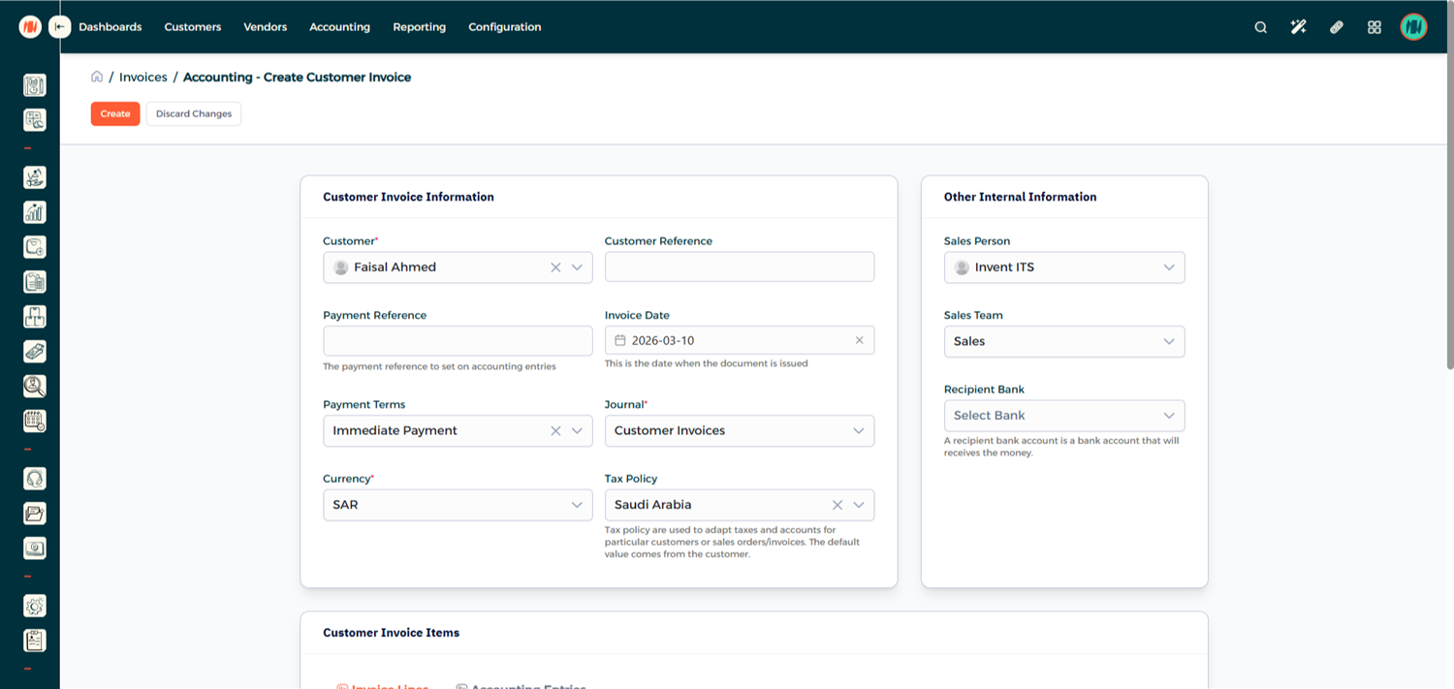Open the Sales Team dropdown
Image resolution: width=1454 pixels, height=689 pixels.
(x=1168, y=341)
